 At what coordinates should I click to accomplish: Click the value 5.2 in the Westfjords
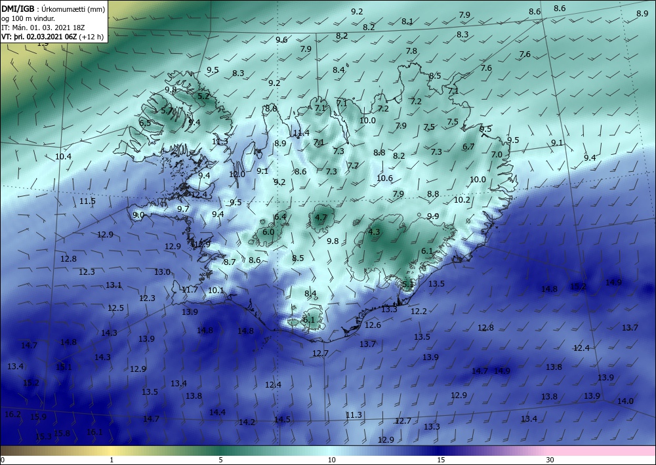click(203, 96)
